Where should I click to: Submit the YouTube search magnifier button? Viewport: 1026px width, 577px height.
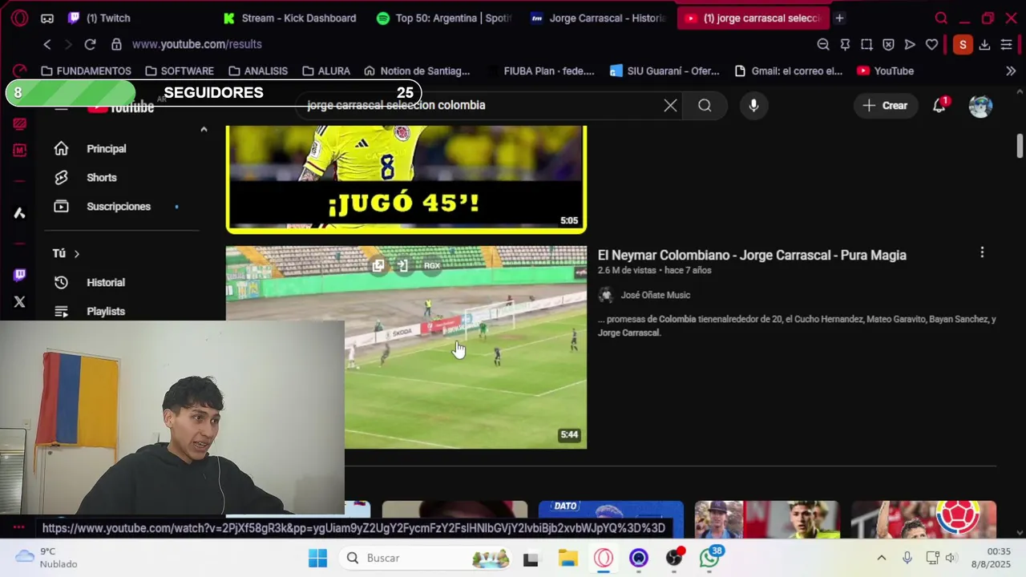pyautogui.click(x=705, y=105)
